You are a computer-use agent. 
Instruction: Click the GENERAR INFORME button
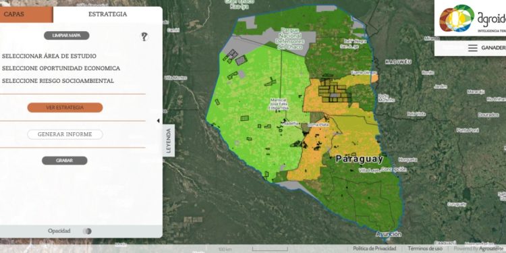tap(65, 134)
